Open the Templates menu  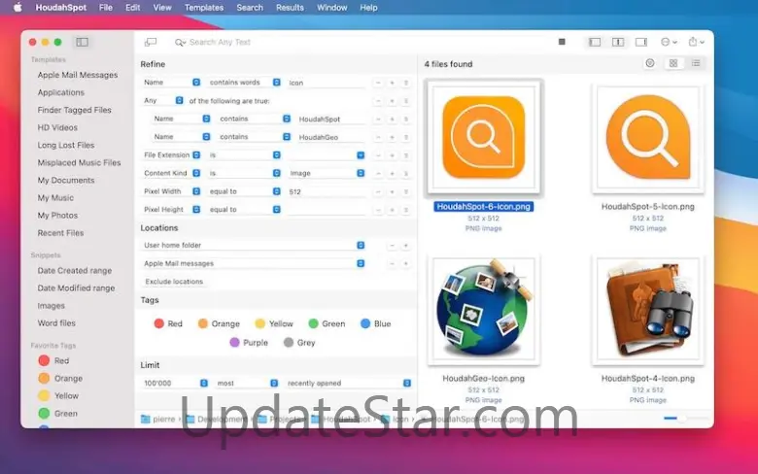coord(203,7)
